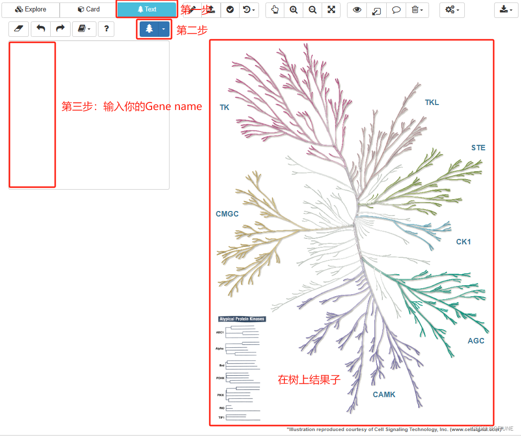
Task: Click the TIF1 atypical kinase label
Action: (221, 418)
